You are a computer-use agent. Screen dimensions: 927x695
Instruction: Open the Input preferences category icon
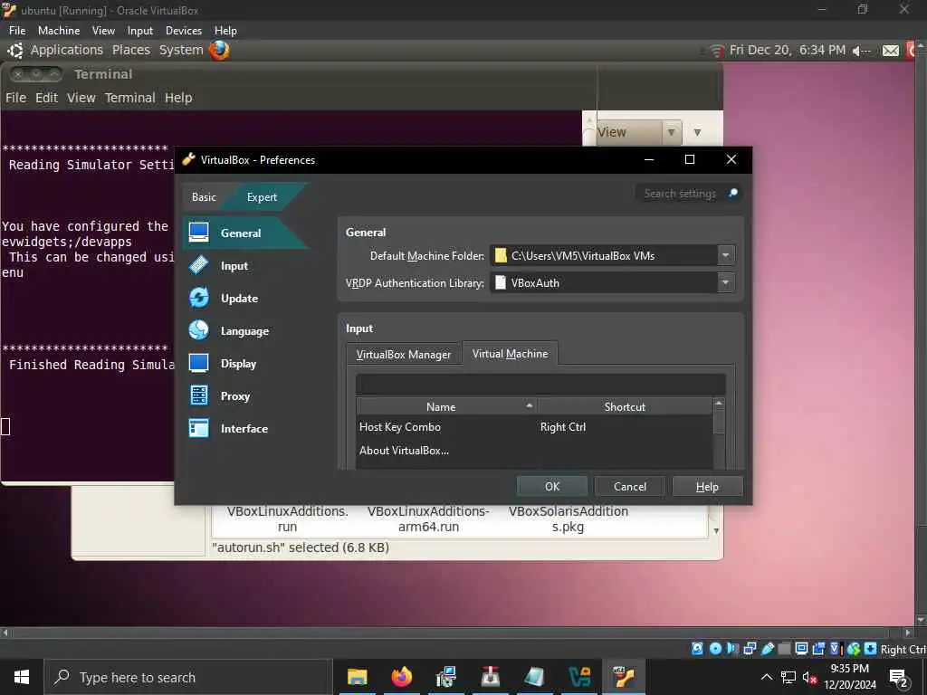point(198,265)
